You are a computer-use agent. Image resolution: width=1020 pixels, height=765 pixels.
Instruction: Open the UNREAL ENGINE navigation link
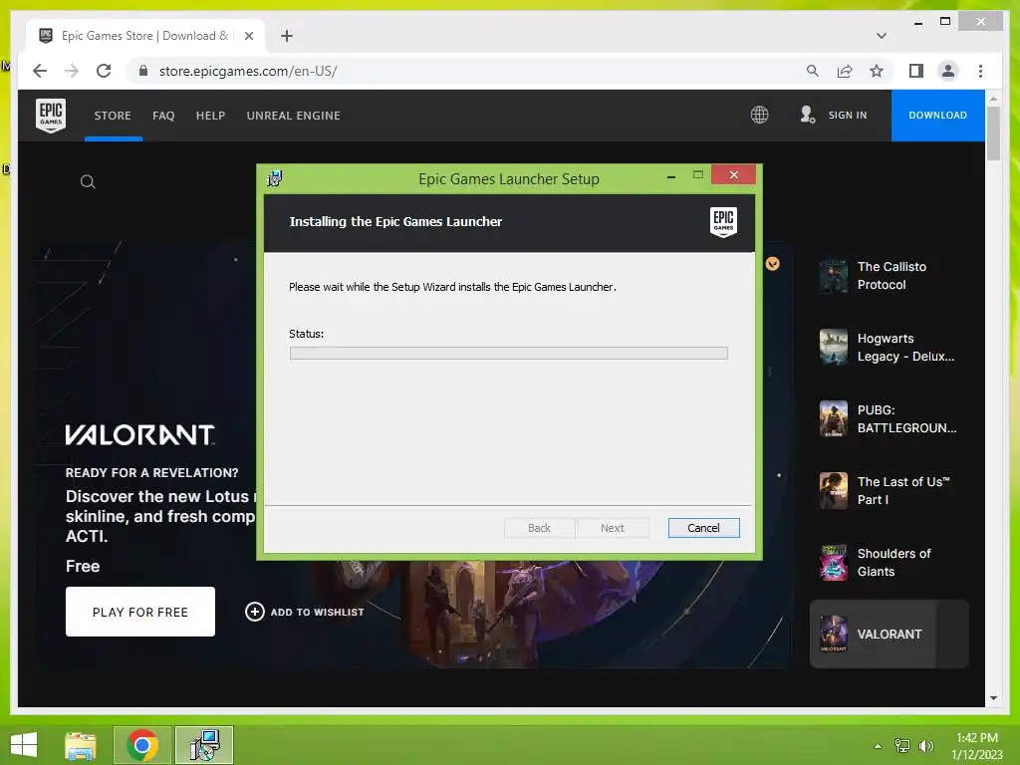point(294,116)
